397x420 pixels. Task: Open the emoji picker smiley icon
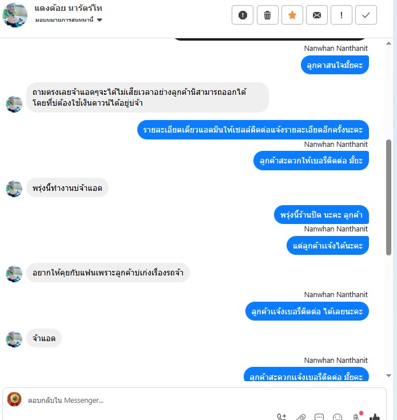click(338, 417)
